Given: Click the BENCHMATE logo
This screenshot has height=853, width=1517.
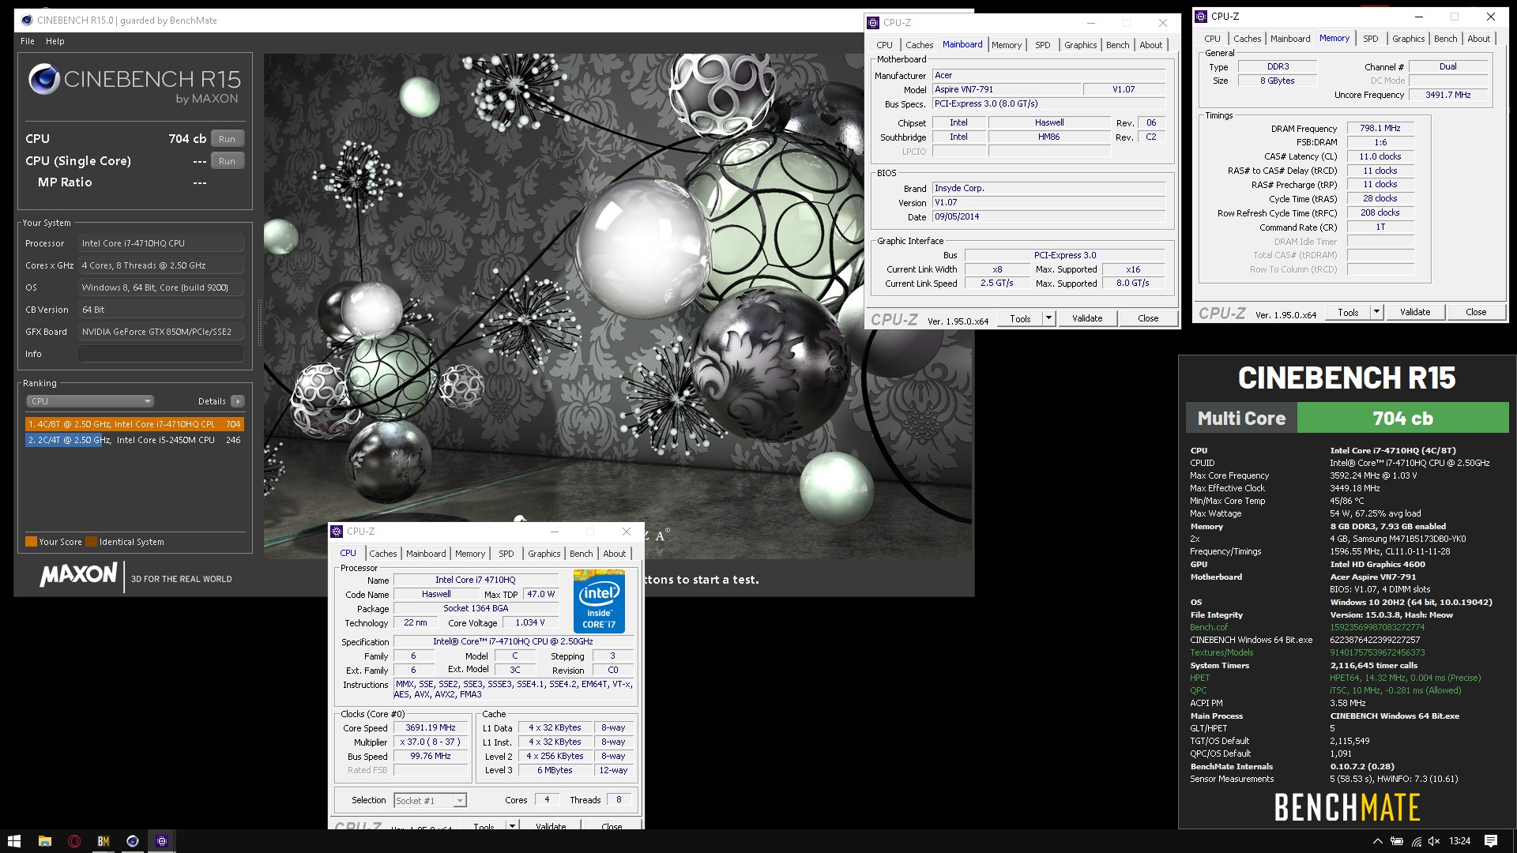Looking at the screenshot, I should 1347,807.
